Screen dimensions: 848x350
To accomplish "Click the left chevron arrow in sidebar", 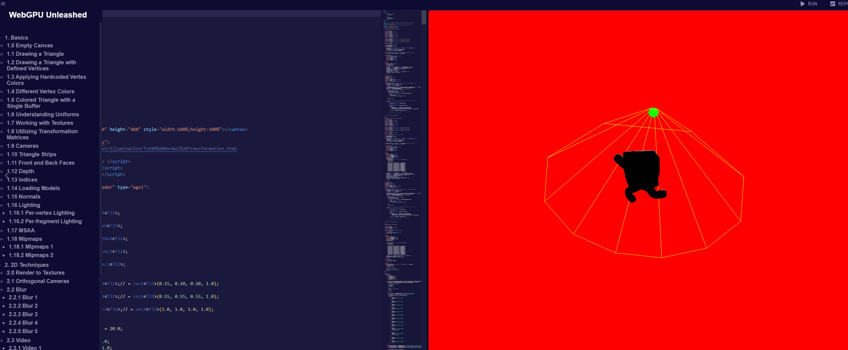I will coord(7,176).
